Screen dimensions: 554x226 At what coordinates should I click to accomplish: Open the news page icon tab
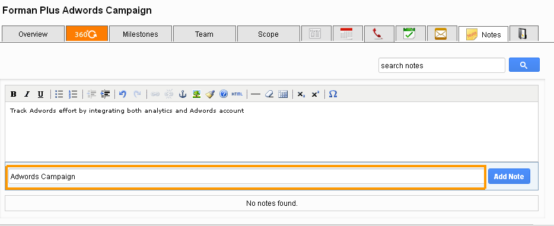click(316, 34)
